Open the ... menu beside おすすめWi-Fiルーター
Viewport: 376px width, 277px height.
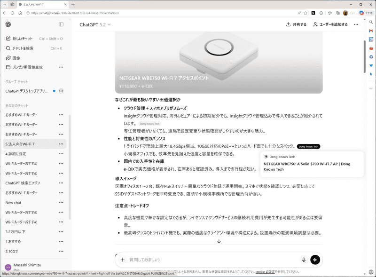click(61, 115)
